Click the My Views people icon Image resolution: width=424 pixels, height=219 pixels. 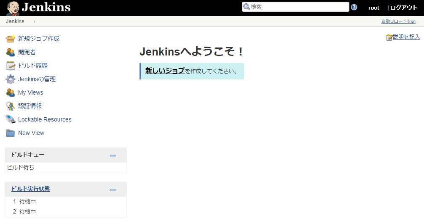click(x=10, y=92)
